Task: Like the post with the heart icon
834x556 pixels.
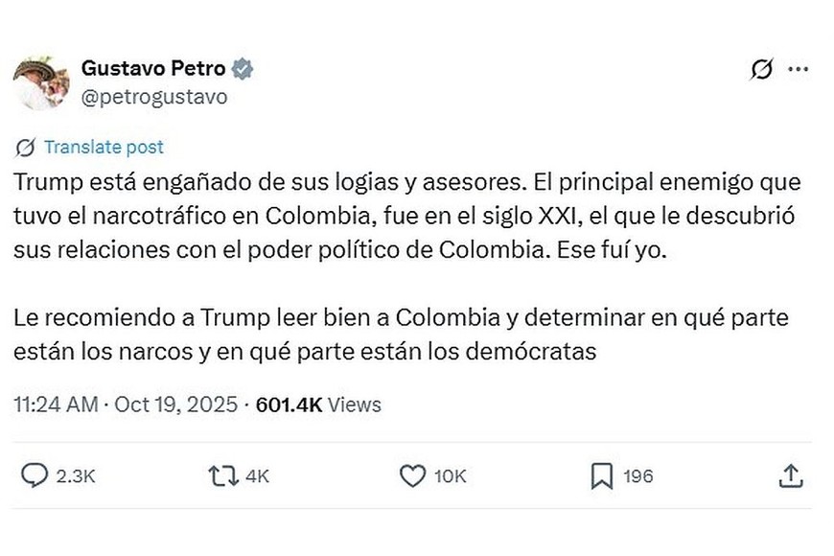Action: pyautogui.click(x=412, y=474)
